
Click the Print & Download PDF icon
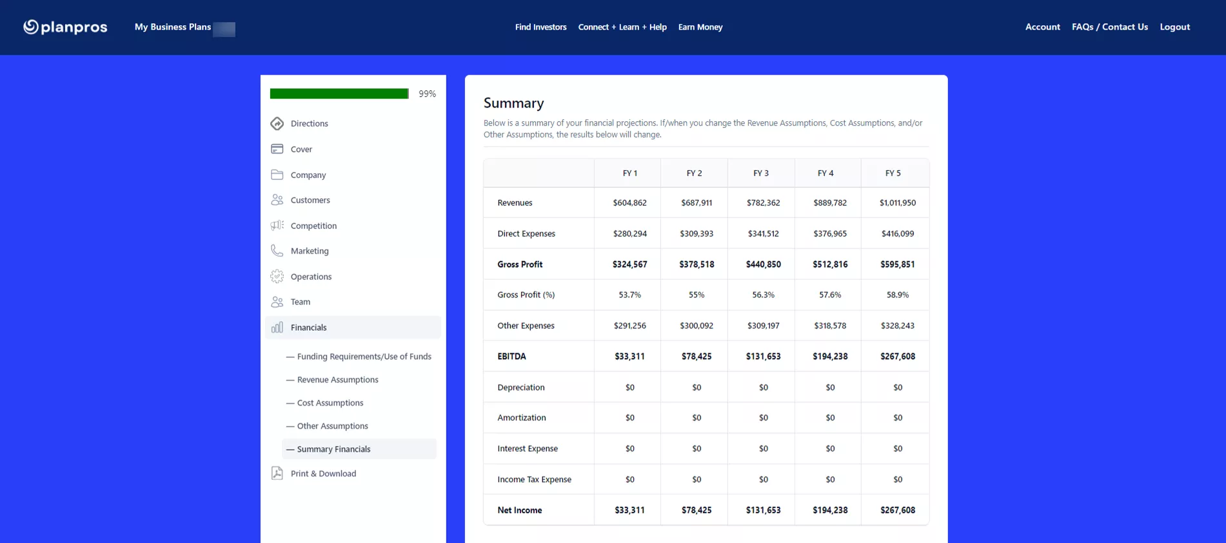tap(277, 473)
